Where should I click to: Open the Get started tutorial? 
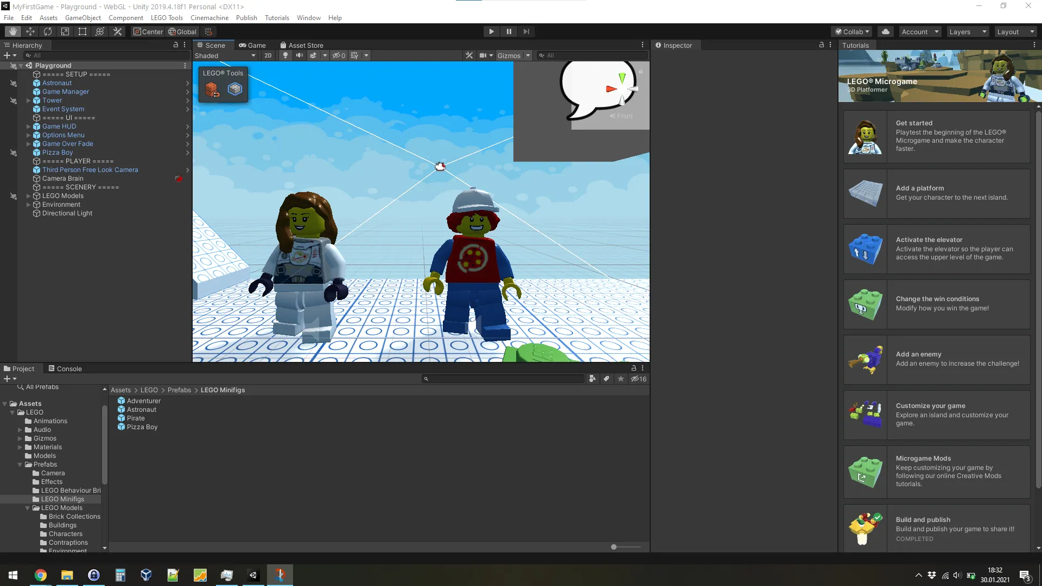pyautogui.click(x=937, y=136)
